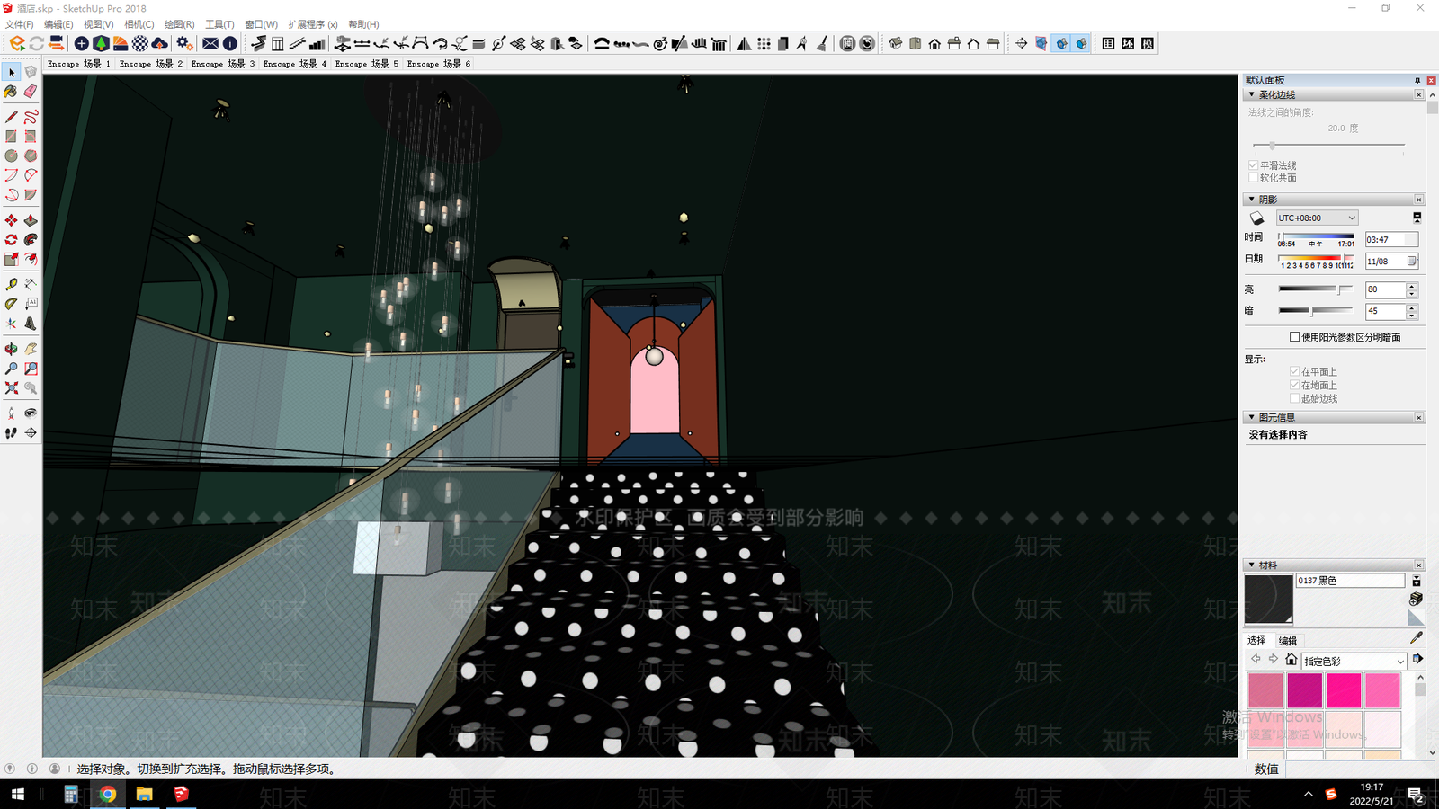Start Enscape rendering
Viewport: 1439px width, 809px height.
coord(17,43)
